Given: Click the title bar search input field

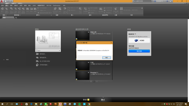Looking at the screenshot, I should (x=142, y=1).
